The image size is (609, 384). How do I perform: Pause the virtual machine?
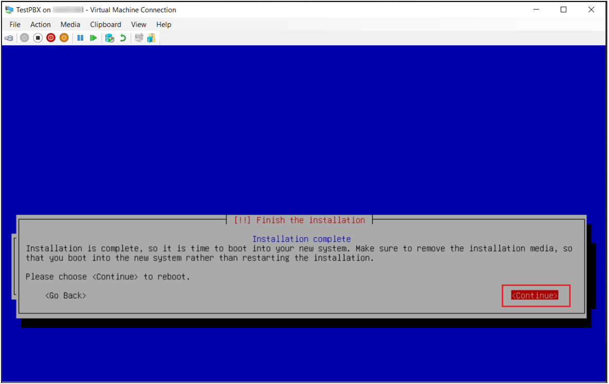pos(80,38)
